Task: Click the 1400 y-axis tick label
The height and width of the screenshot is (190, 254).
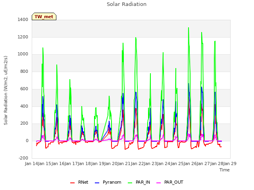Action: tap(23, 19)
